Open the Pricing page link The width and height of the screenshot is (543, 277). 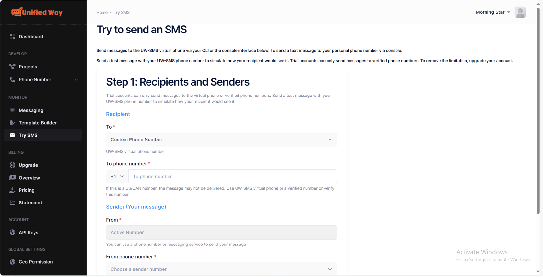pyautogui.click(x=26, y=190)
